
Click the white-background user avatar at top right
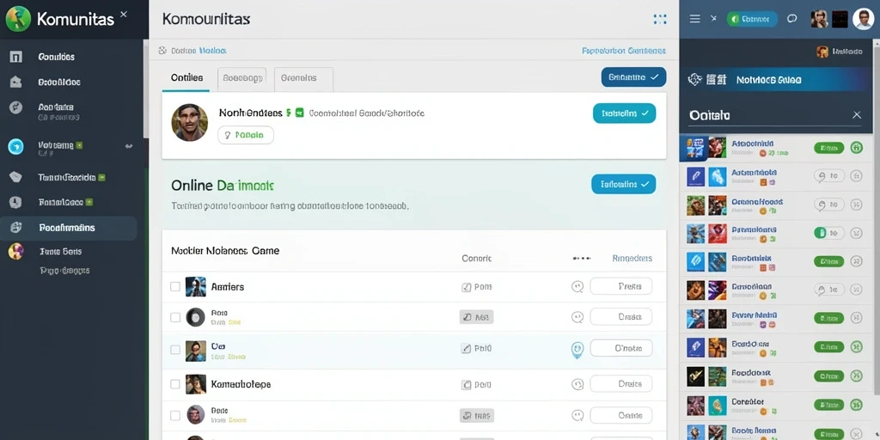click(863, 19)
